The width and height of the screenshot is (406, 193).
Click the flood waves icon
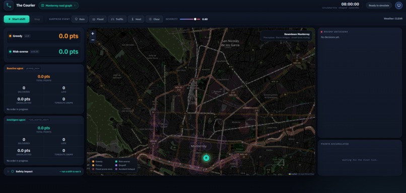point(94,19)
